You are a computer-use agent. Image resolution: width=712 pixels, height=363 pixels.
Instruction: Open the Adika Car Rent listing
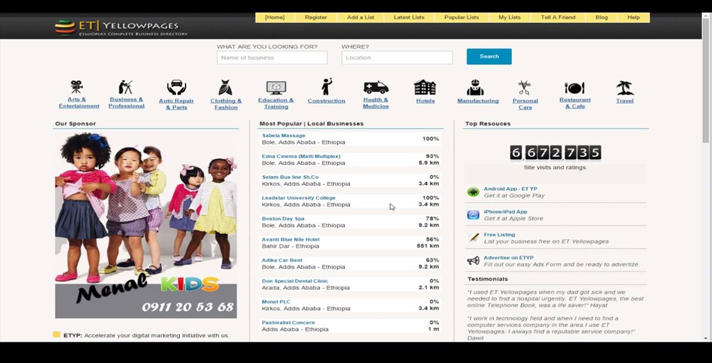[282, 260]
